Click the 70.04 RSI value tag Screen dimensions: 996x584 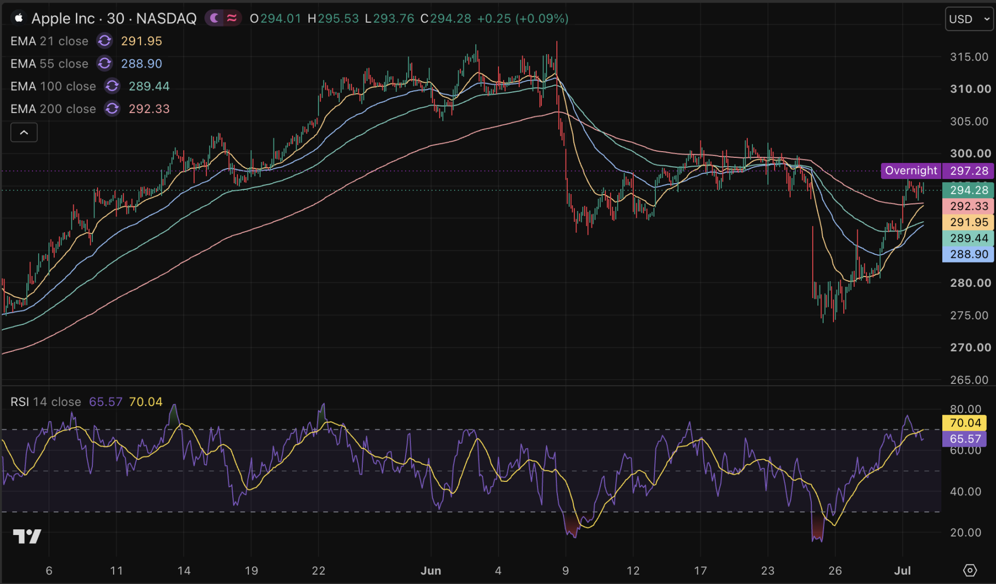(x=965, y=423)
